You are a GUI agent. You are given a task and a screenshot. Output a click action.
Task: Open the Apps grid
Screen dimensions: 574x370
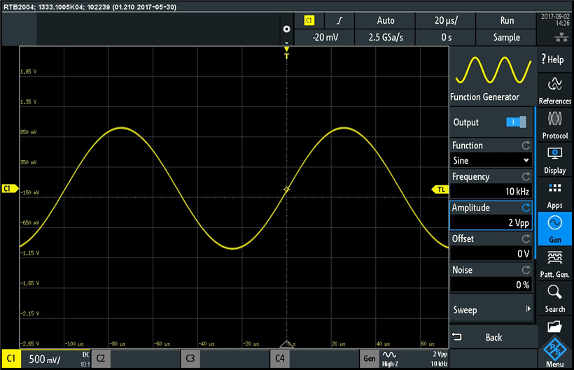(554, 194)
